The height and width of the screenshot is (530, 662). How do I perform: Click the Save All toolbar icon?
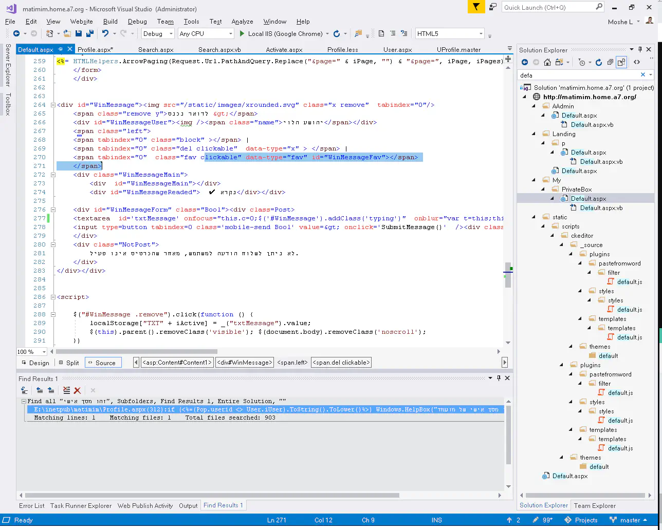(x=90, y=33)
